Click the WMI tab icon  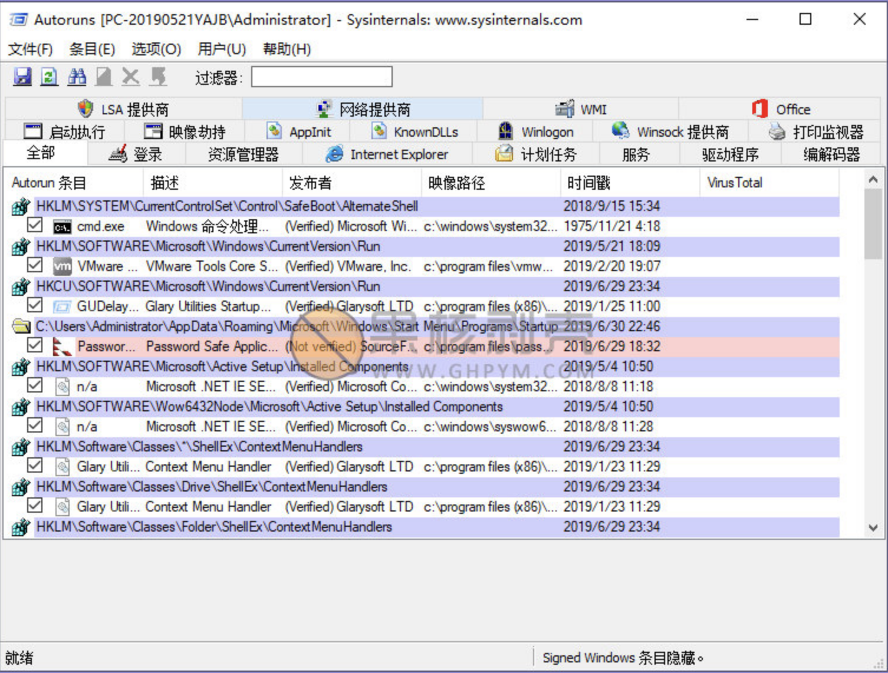pos(565,108)
